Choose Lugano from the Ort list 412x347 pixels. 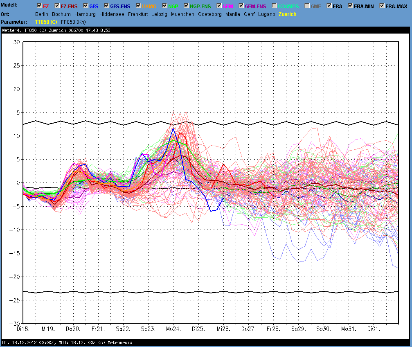click(x=267, y=14)
